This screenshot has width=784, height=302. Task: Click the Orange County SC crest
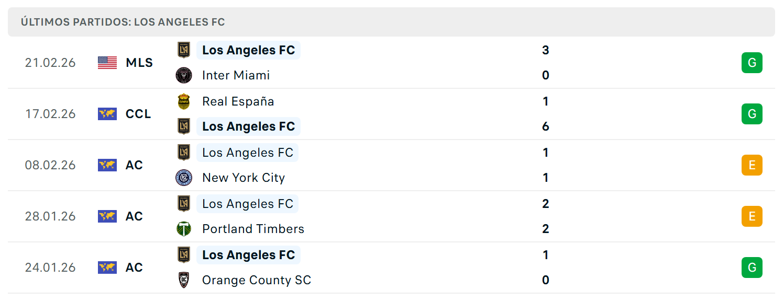click(184, 280)
